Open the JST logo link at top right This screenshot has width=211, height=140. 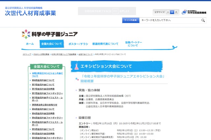pyautogui.click(x=194, y=12)
